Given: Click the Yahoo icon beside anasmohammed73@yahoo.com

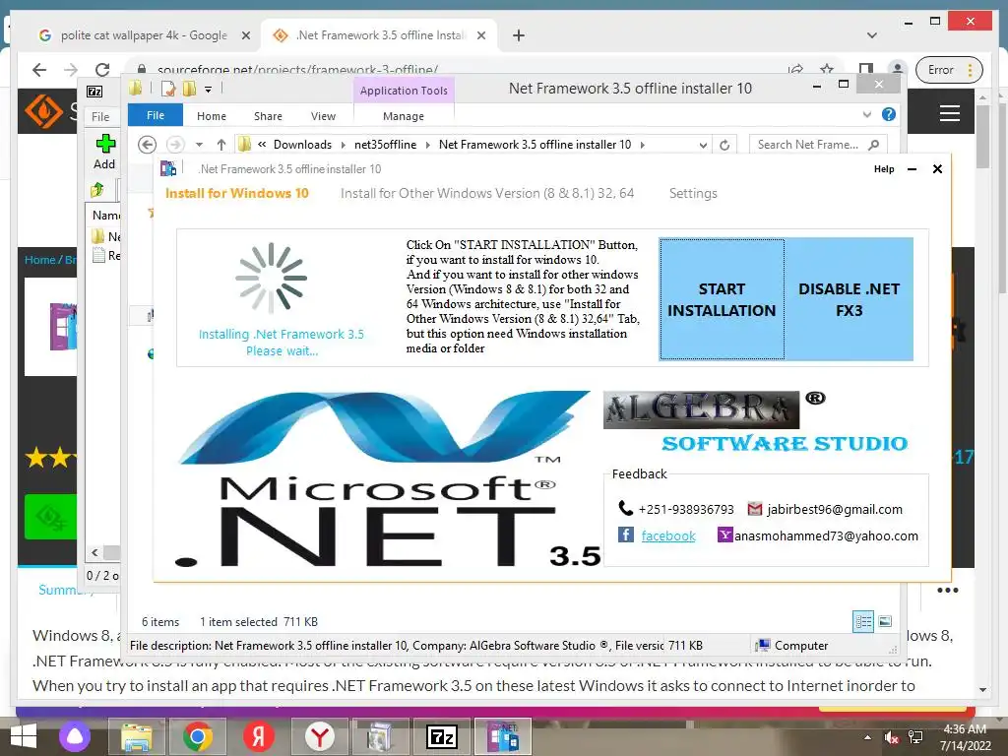Looking at the screenshot, I should pos(724,535).
